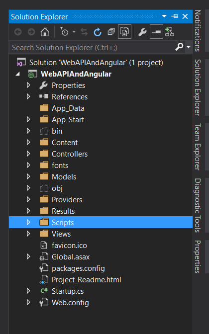This screenshot has height=334, width=209.
Task: Click the Search Solution Explorer field
Action: coord(92,48)
